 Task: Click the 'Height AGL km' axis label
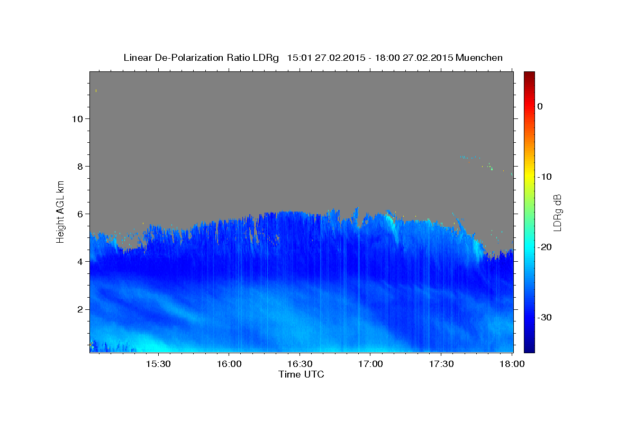pyautogui.click(x=60, y=212)
